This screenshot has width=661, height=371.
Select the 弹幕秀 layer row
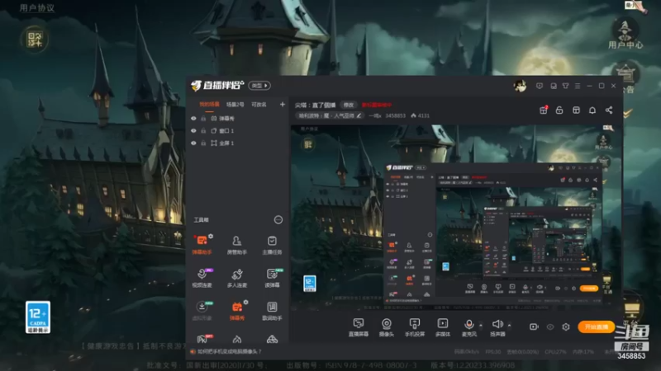pyautogui.click(x=237, y=119)
